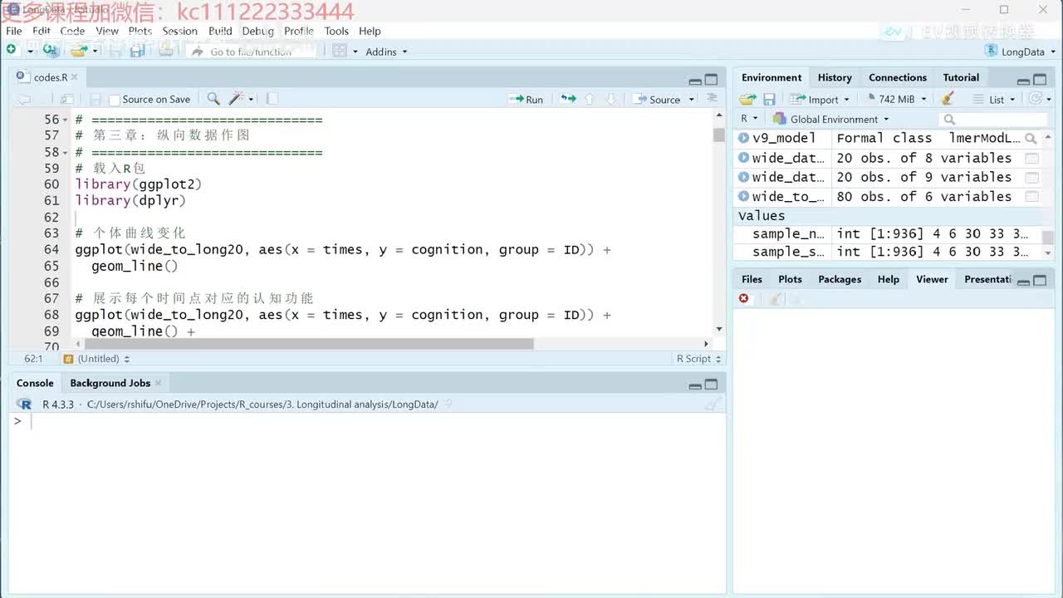Open table view of 20 obs. of 8 variables row
The image size is (1063, 598).
click(1031, 158)
